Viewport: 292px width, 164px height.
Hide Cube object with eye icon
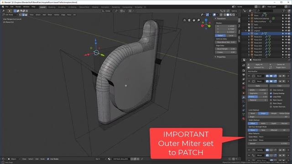point(286,34)
